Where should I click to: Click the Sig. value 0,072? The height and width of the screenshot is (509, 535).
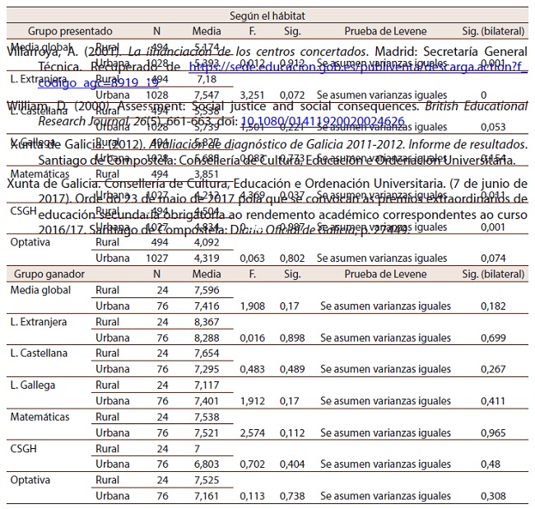pyautogui.click(x=292, y=95)
